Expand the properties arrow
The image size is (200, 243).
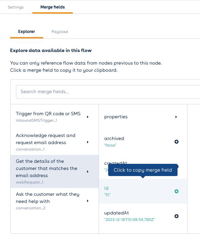pos(176,117)
